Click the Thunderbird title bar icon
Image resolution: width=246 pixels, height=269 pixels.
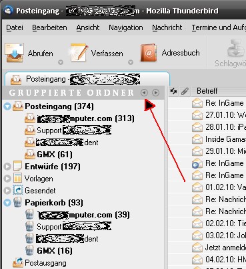pos(8,11)
